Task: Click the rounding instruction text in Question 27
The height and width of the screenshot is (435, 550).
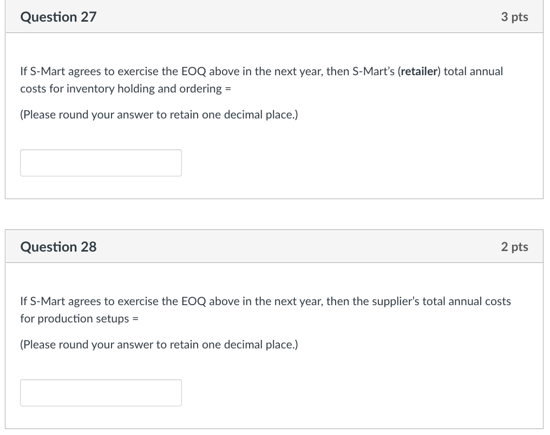Action: (159, 114)
